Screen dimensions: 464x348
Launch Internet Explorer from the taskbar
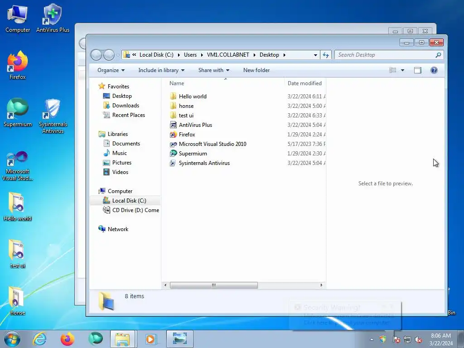click(x=40, y=339)
